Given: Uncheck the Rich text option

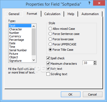Looking at the screenshot, I should coord(54,69).
